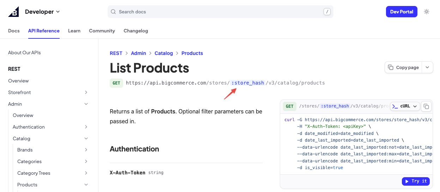Click the :store_hash parameter in the URL

(x=248, y=83)
